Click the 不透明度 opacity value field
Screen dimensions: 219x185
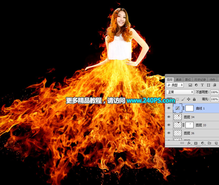tap(214, 92)
